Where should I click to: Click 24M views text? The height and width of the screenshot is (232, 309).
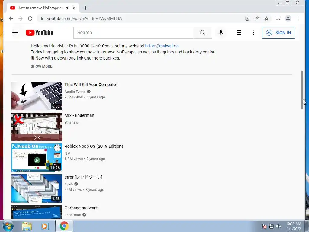point(73,190)
